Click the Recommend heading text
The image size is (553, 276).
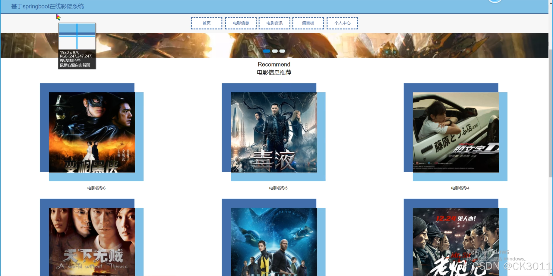pos(274,64)
